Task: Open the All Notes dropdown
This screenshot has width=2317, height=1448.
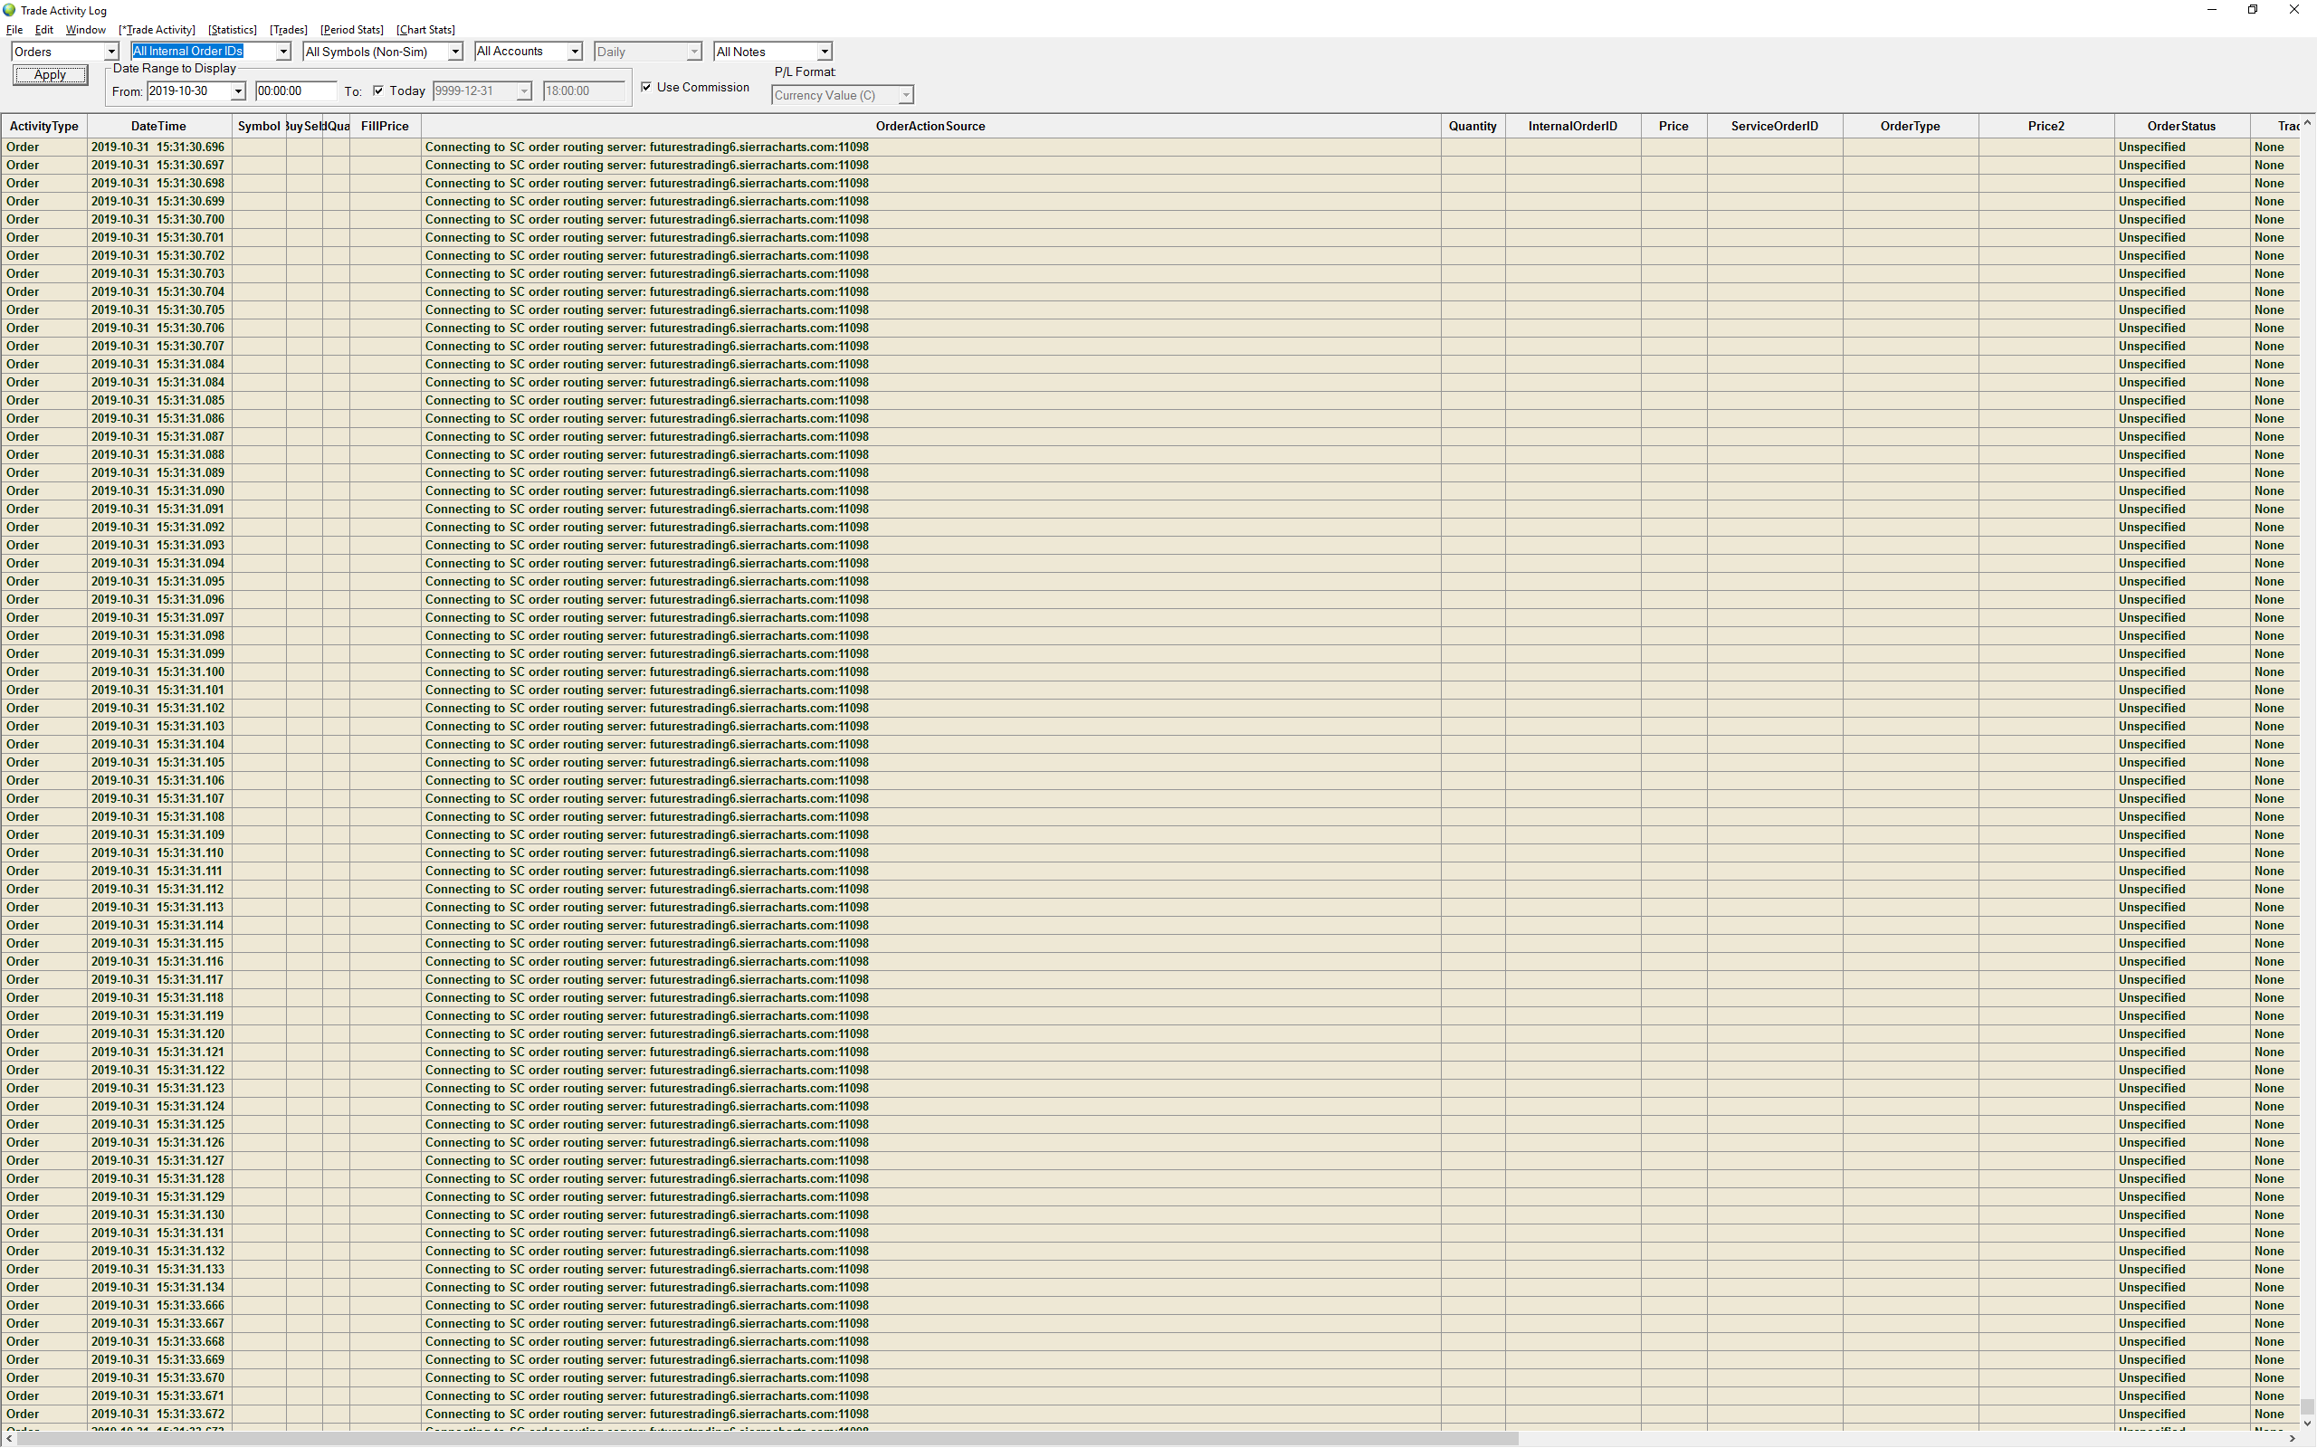Action: click(x=824, y=52)
